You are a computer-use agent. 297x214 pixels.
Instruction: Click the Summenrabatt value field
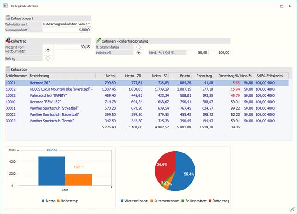(x=67, y=30)
